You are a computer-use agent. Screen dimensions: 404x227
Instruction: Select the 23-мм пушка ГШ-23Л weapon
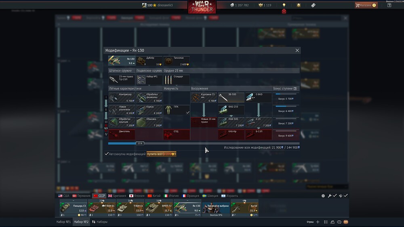(122, 80)
